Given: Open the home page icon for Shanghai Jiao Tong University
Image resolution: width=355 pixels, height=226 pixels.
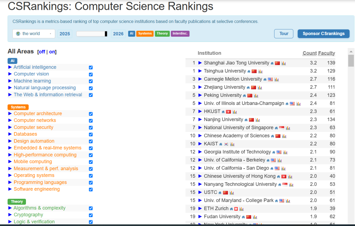Looking at the screenshot, I should [x=272, y=63].
